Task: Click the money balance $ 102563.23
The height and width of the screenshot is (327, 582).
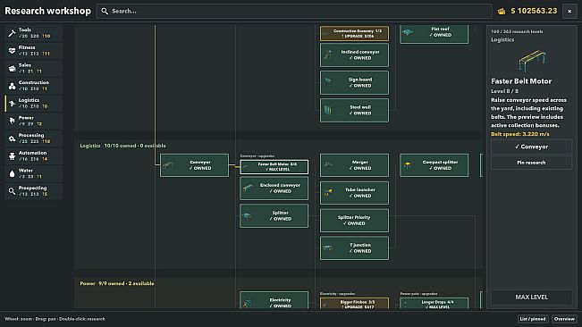Action: coord(534,11)
